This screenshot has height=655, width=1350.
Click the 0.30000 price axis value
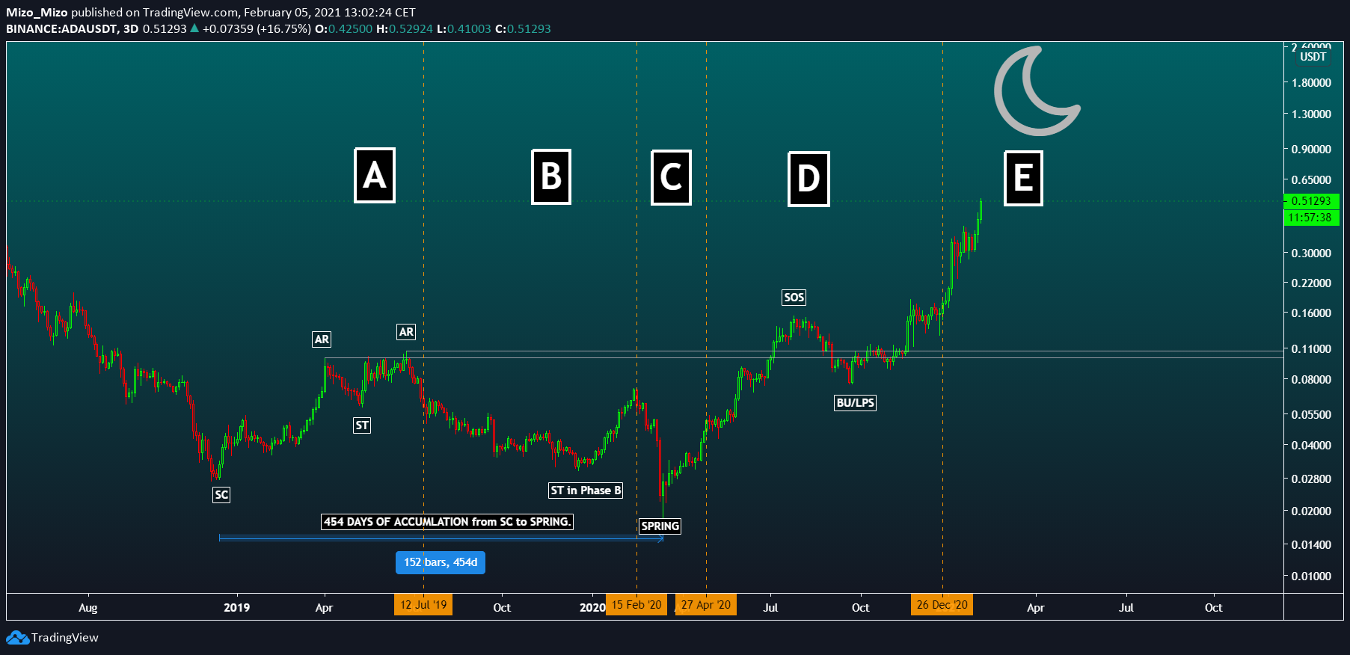(x=1311, y=253)
